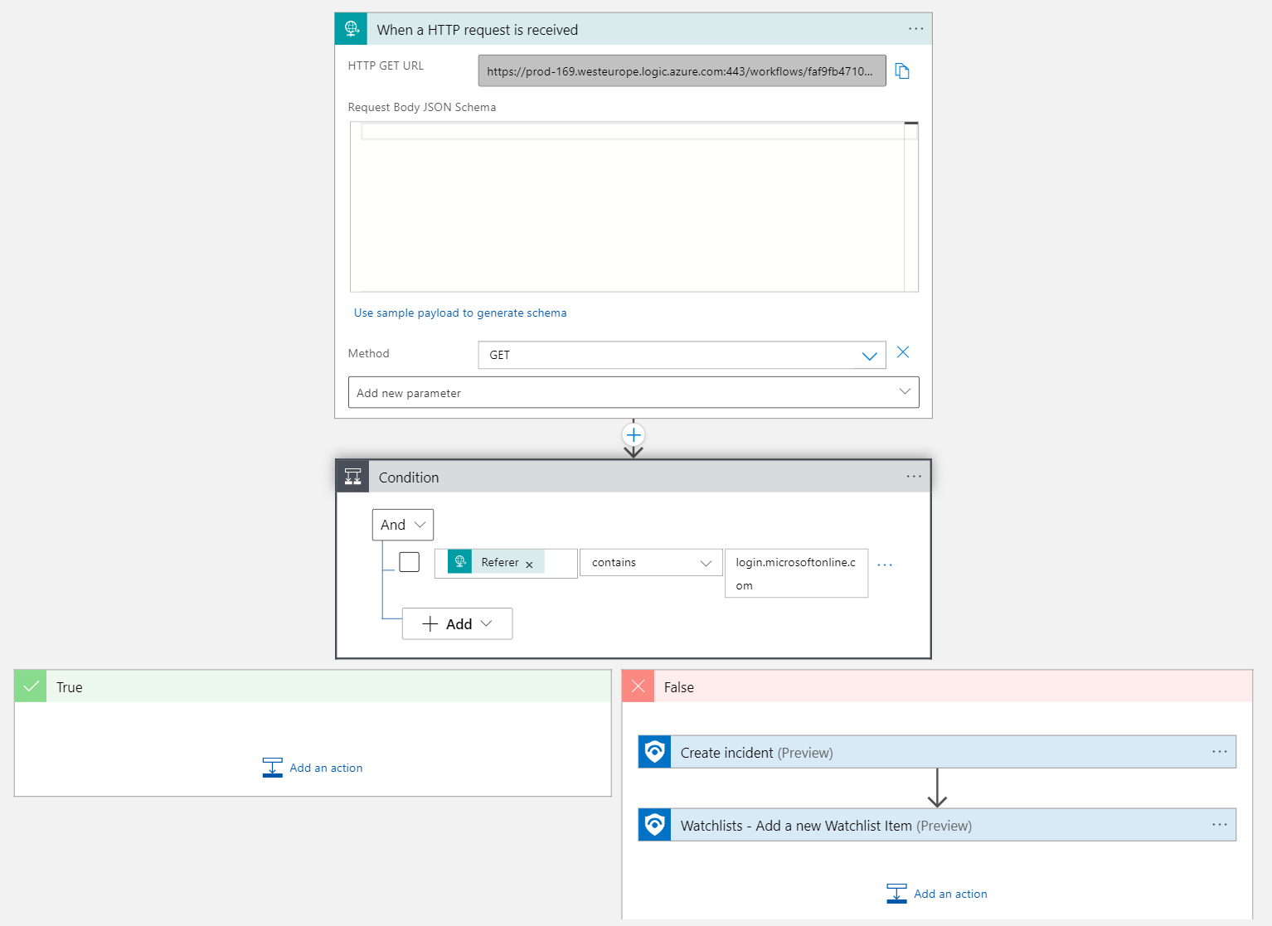Image resolution: width=1272 pixels, height=926 pixels.
Task: Copy the HTTP GET URL
Action: (x=902, y=71)
